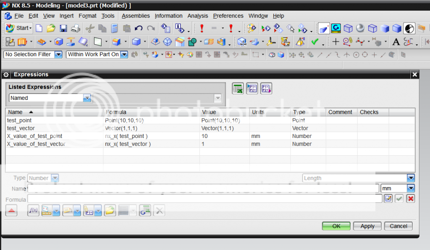
Task: Open the Start dropdown button
Action: click(19, 28)
